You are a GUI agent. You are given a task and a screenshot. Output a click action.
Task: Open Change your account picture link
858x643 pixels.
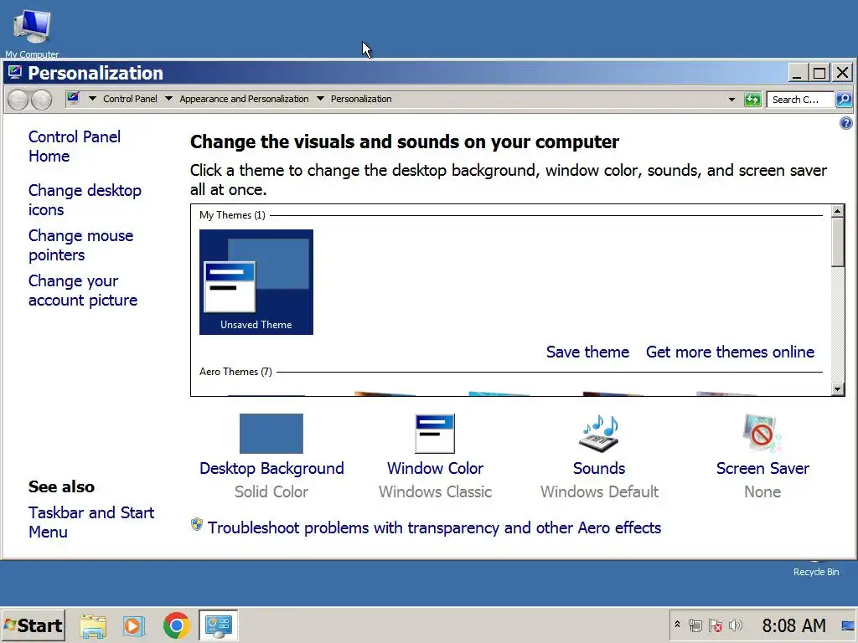[x=83, y=291]
